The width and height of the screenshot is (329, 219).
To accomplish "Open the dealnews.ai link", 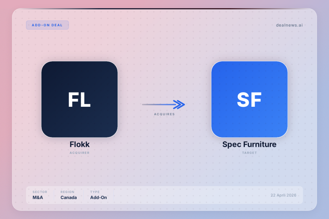I will (289, 25).
